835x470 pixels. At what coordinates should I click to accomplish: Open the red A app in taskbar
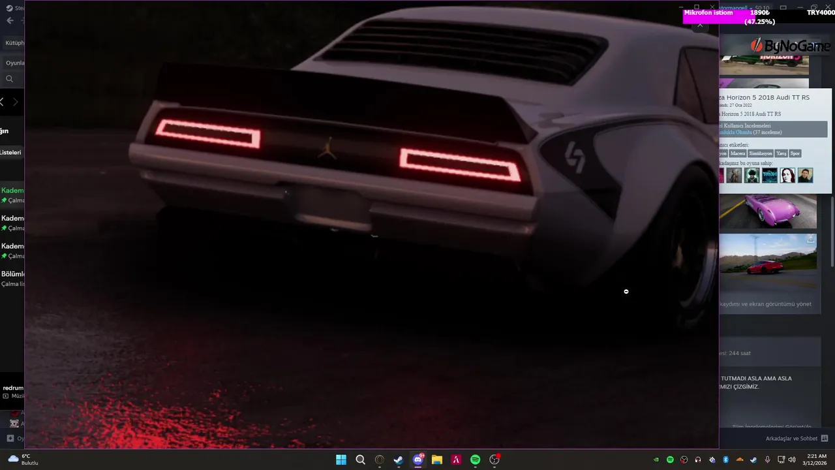coord(457,460)
